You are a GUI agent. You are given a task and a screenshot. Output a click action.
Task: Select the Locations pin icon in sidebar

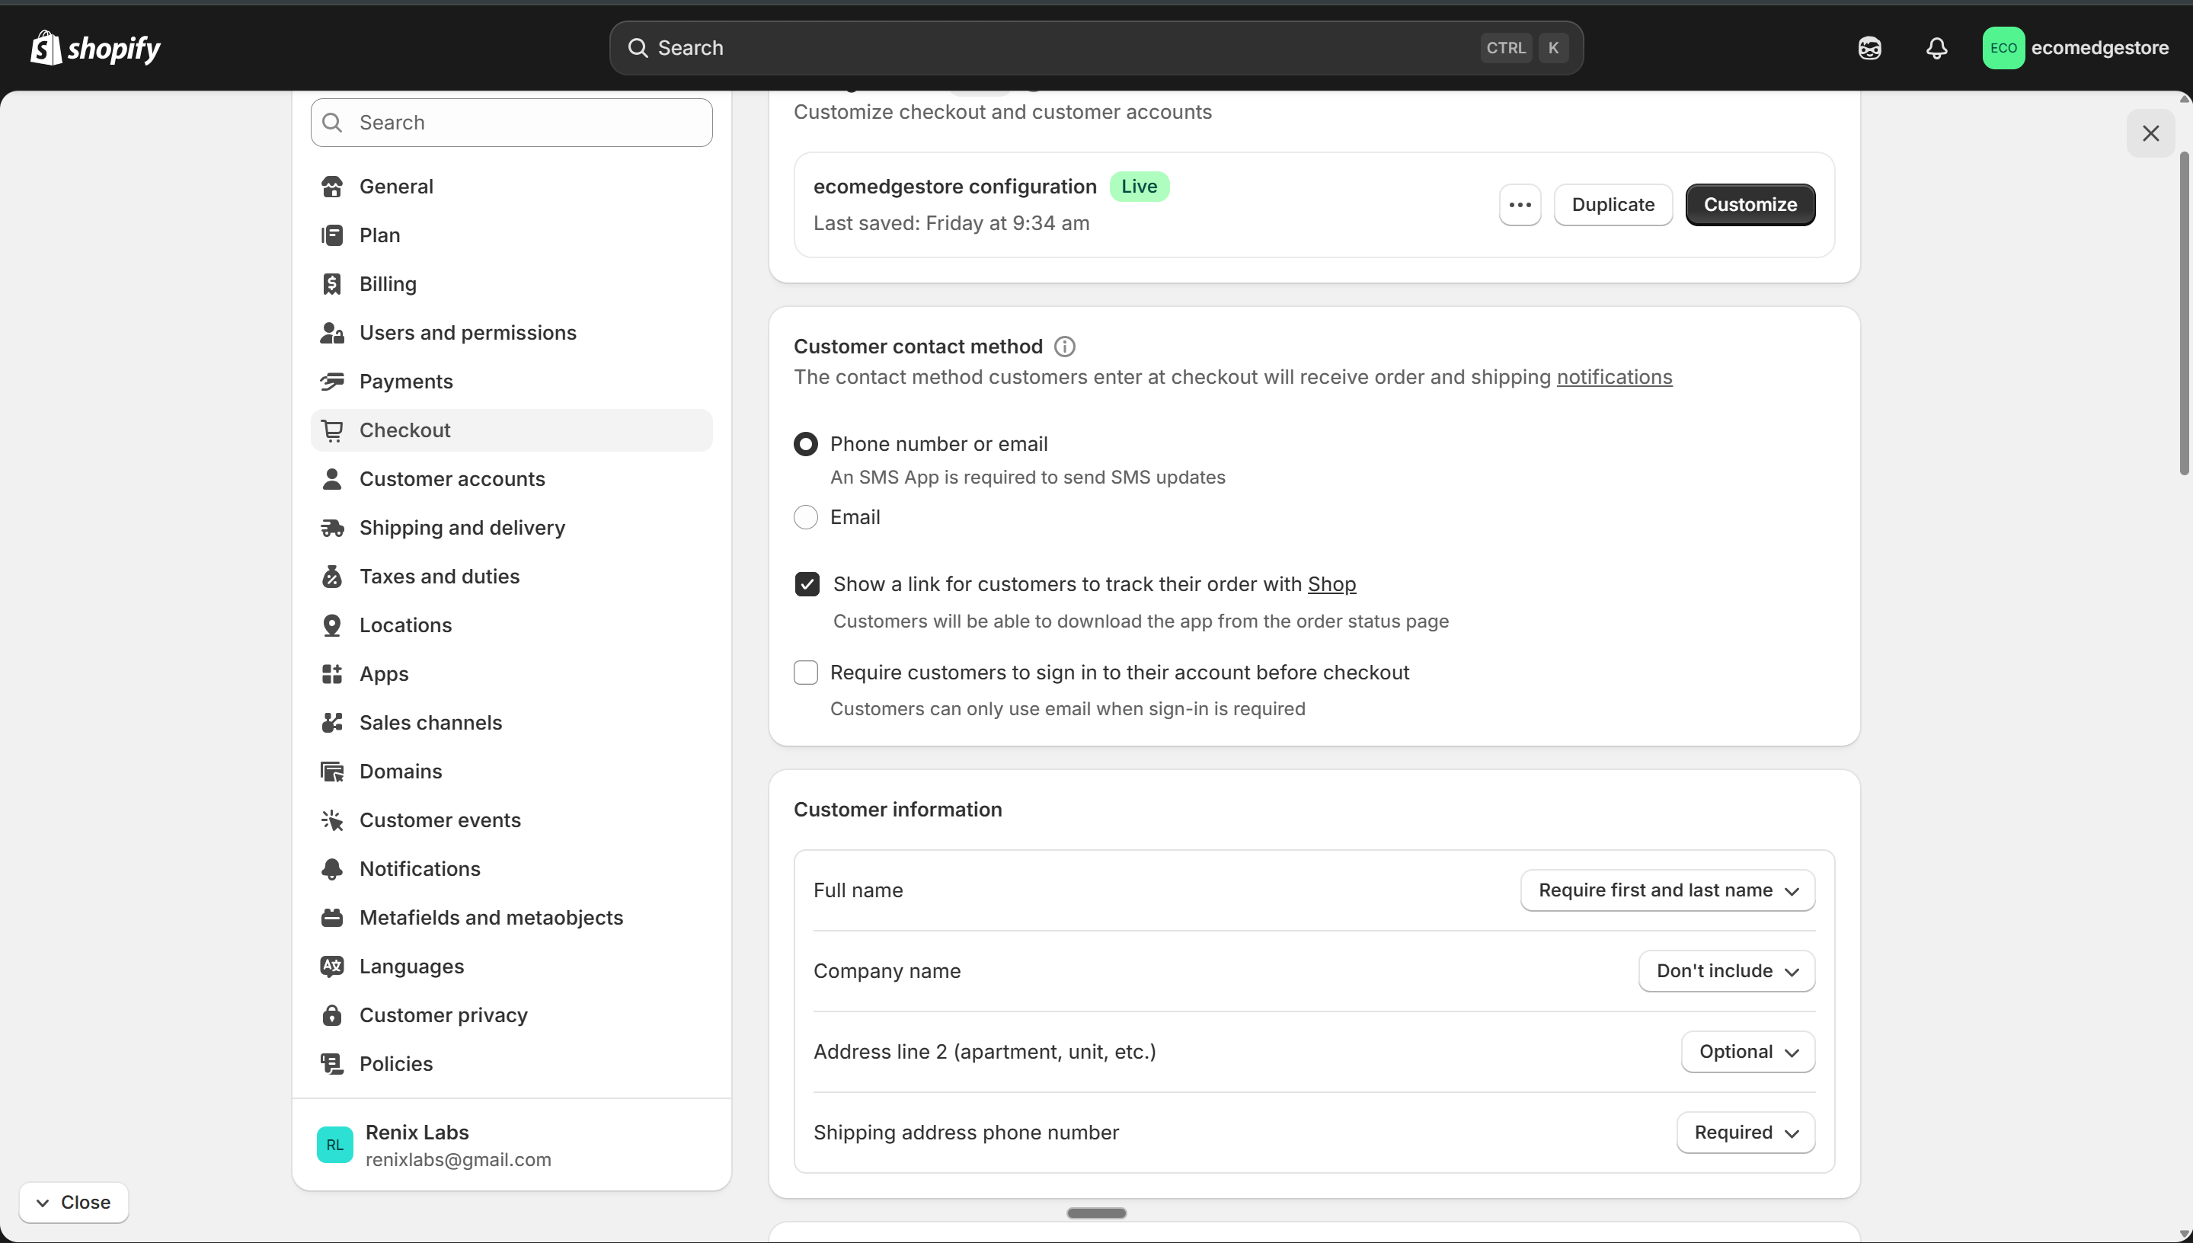333,625
